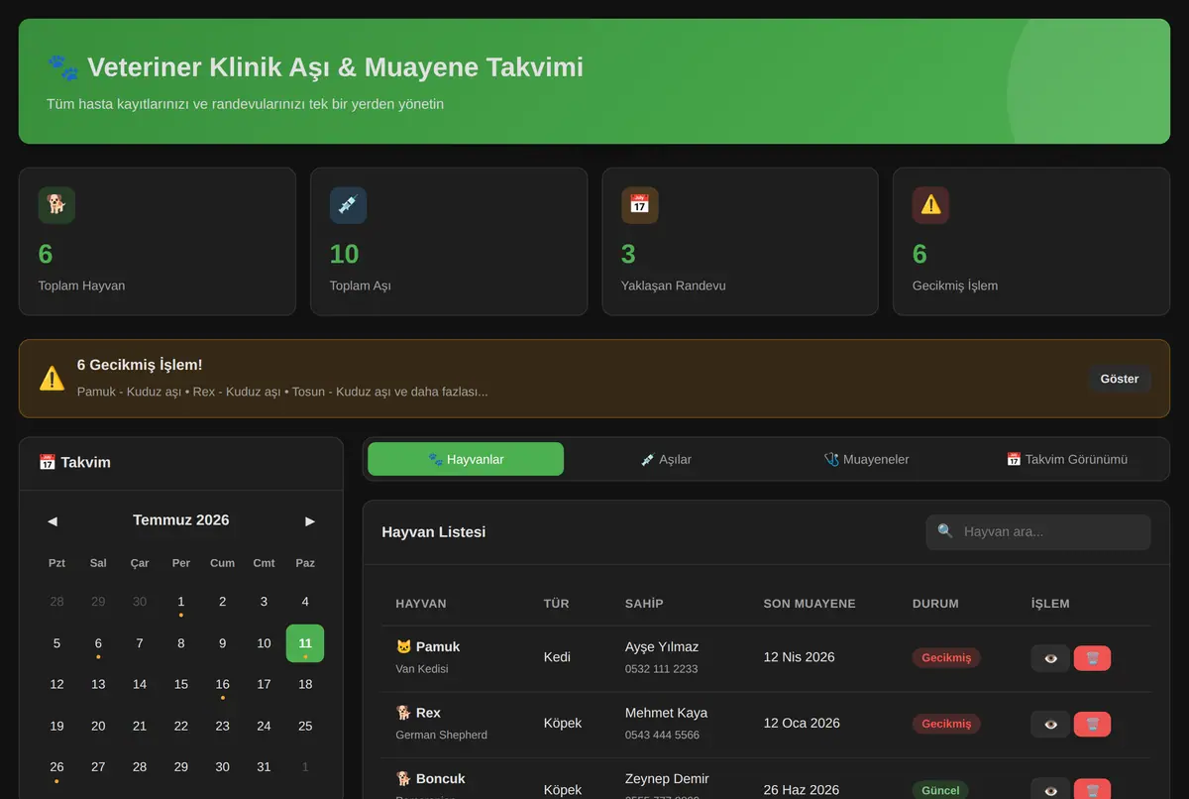Go to previous month in calendar

tap(53, 520)
